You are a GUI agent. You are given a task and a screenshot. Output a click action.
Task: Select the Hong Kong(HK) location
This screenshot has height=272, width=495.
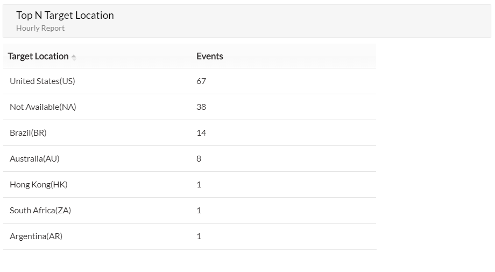(39, 185)
